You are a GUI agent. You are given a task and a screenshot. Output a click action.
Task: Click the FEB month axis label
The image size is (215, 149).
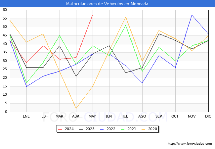[43, 116]
